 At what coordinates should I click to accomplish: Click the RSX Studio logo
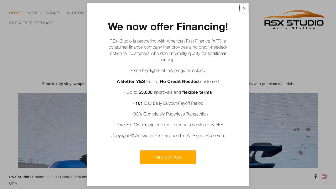tap(293, 20)
